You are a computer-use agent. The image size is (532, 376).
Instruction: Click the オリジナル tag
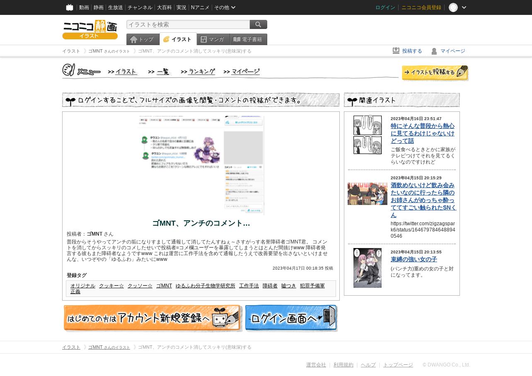tap(83, 286)
